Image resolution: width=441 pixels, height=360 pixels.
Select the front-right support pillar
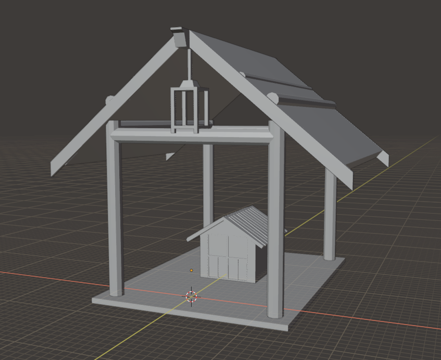click(x=276, y=219)
